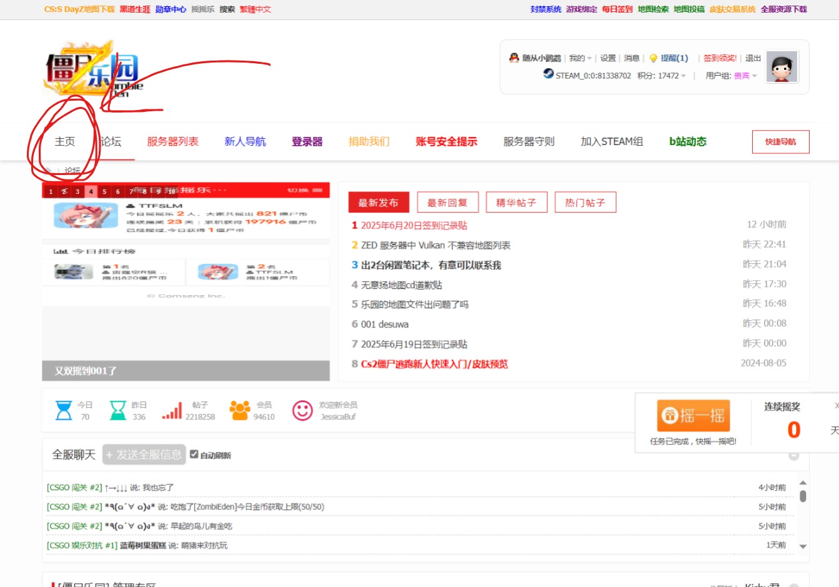Viewport: 839px width, 587px height.
Task: Expand the 积分: 17472 dropdown
Action: coord(662,76)
